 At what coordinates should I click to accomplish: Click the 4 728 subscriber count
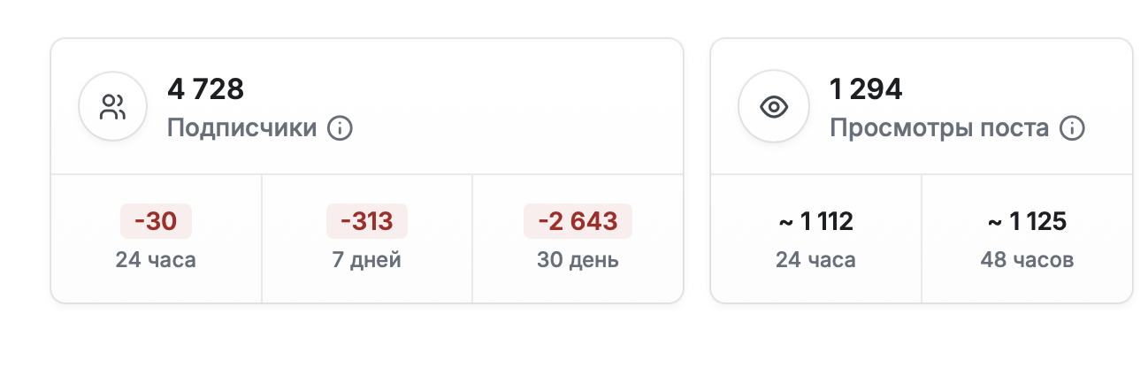tap(205, 89)
